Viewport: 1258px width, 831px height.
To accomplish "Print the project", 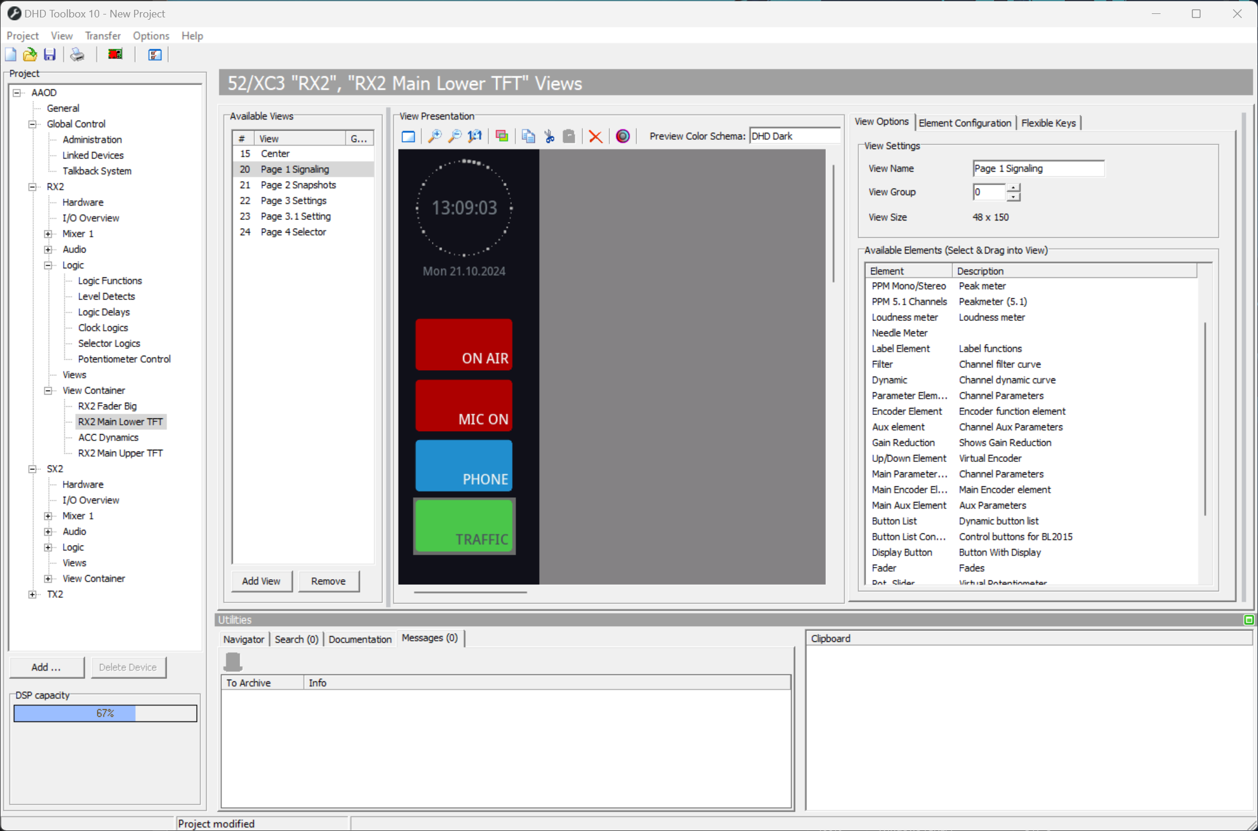I will point(77,54).
